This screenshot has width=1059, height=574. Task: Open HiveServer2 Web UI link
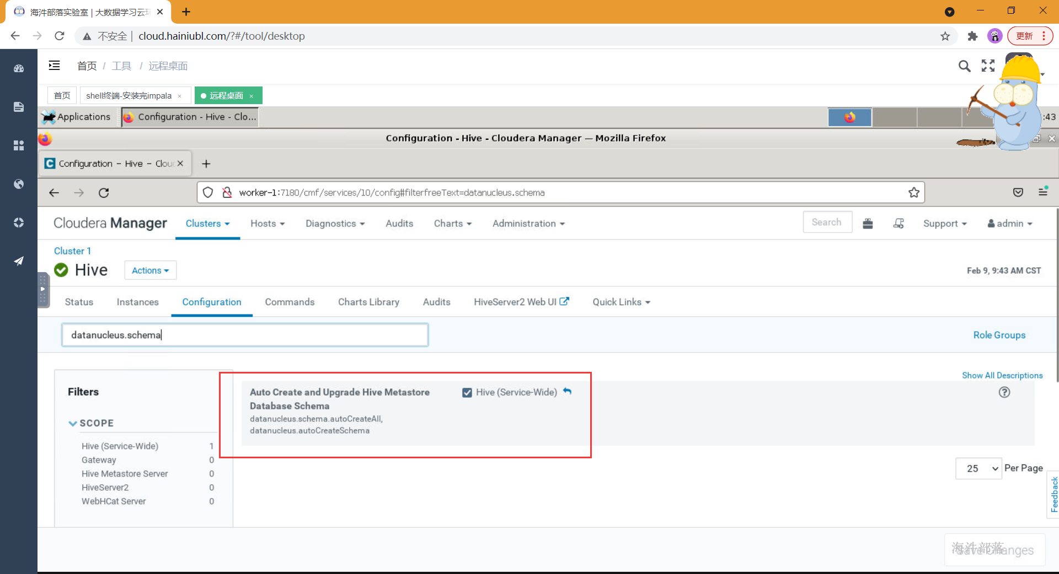(521, 302)
